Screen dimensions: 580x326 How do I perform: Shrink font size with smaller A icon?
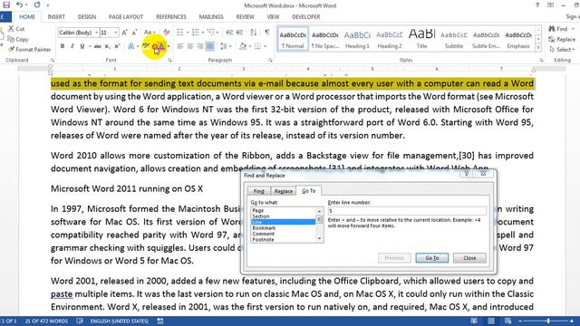click(x=134, y=33)
